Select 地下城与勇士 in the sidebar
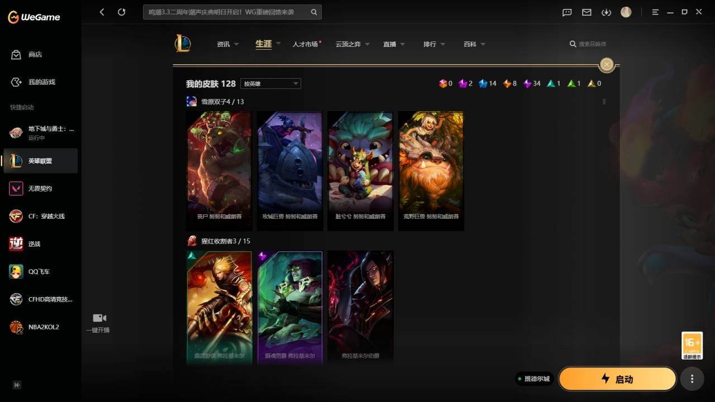 coord(40,133)
